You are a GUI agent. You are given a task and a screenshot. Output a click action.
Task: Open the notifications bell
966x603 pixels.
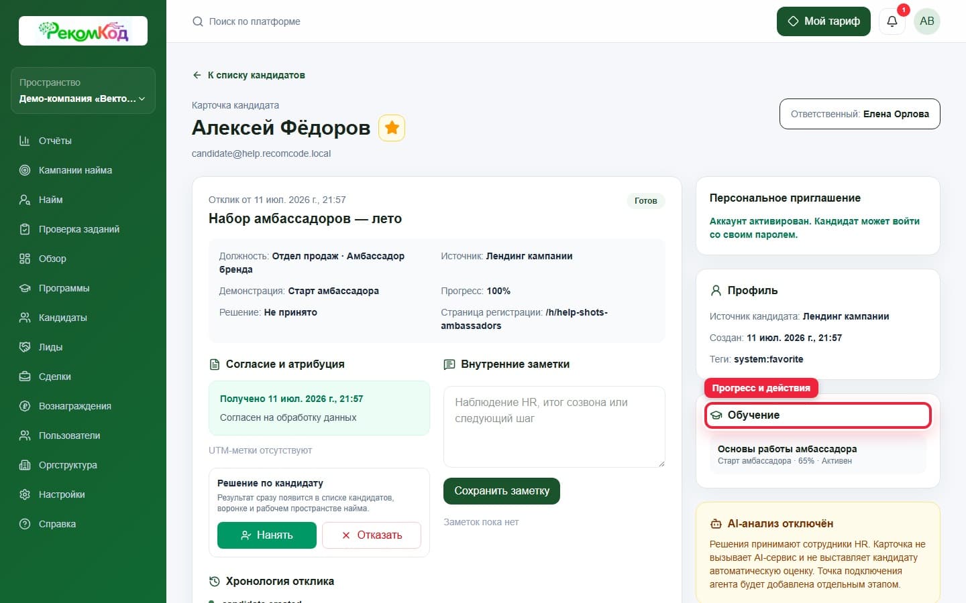pos(892,21)
